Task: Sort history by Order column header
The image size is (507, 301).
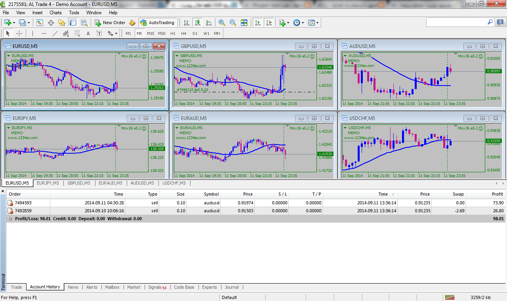Action: click(29, 194)
